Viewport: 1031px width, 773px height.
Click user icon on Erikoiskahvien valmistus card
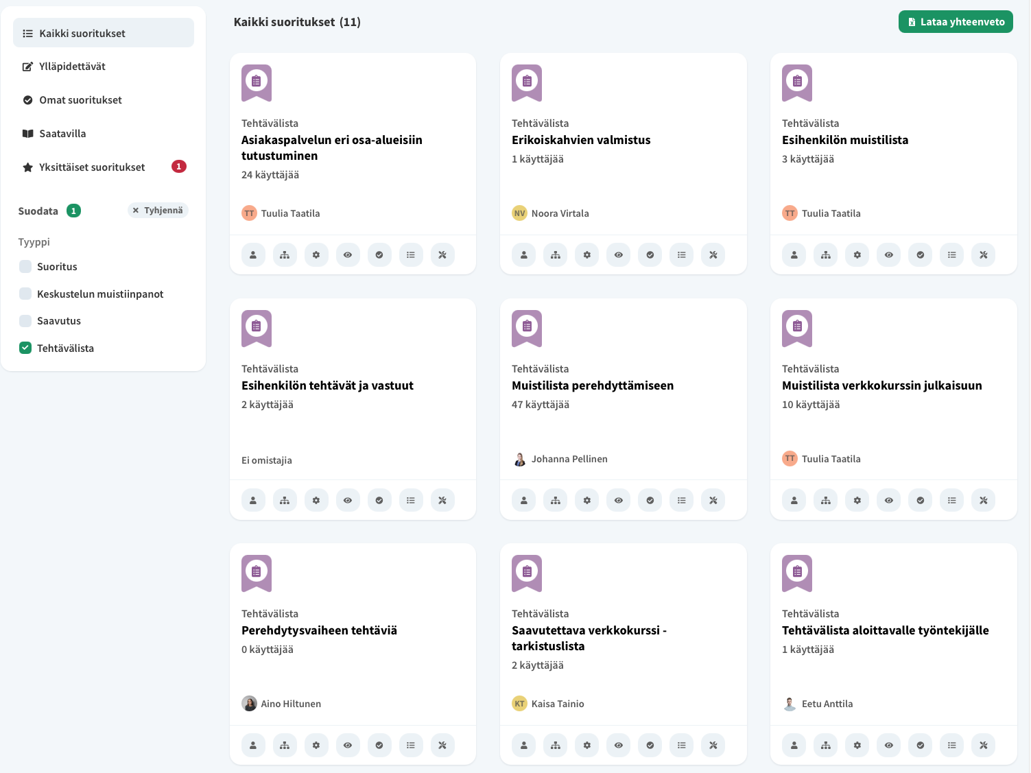point(523,255)
